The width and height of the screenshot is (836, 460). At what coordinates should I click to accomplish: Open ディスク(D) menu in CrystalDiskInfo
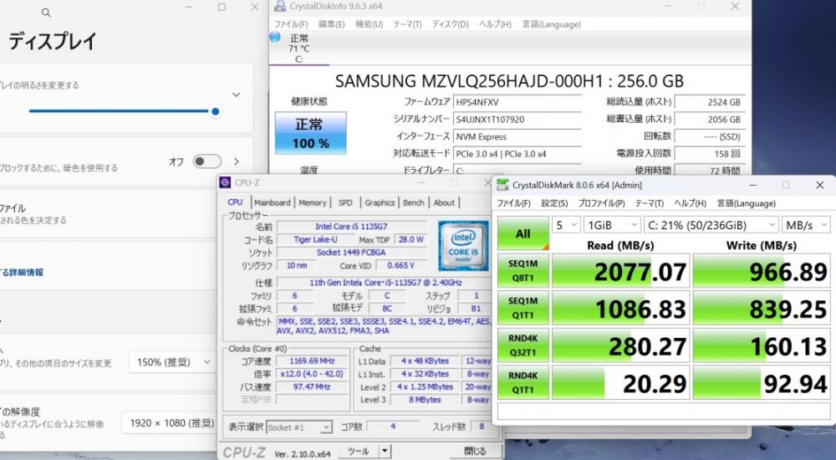click(450, 24)
